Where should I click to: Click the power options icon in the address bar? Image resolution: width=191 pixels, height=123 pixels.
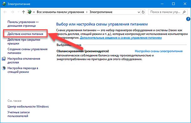[30, 12]
